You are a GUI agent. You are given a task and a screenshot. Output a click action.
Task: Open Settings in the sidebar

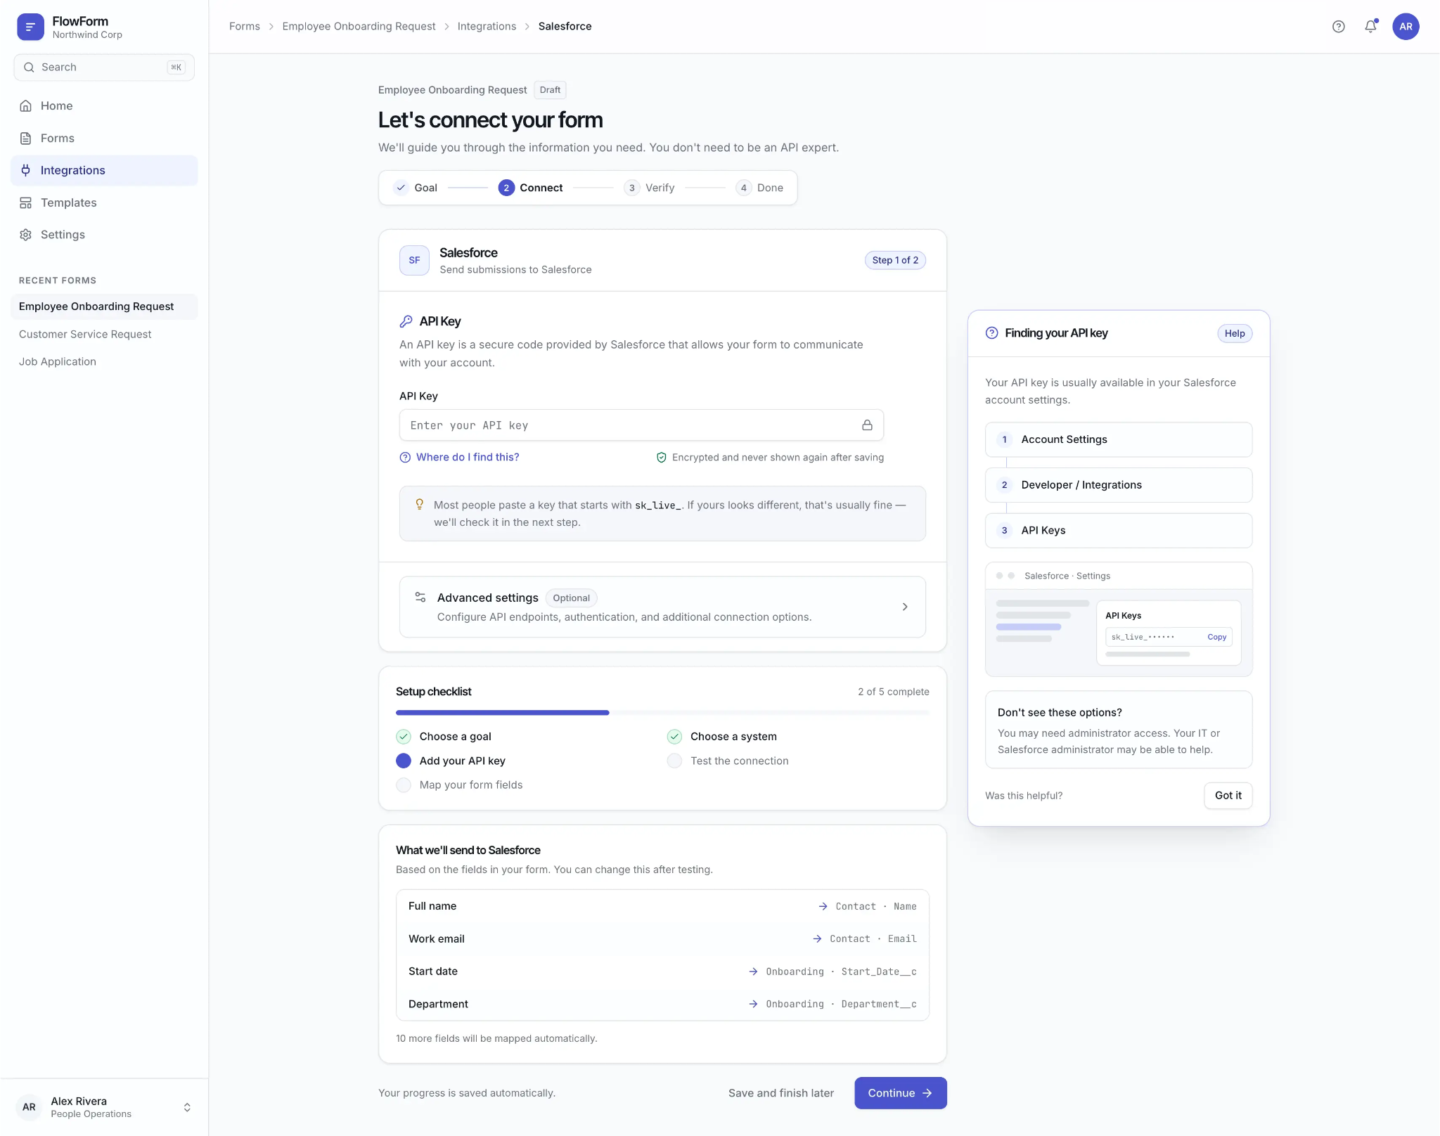(x=104, y=235)
